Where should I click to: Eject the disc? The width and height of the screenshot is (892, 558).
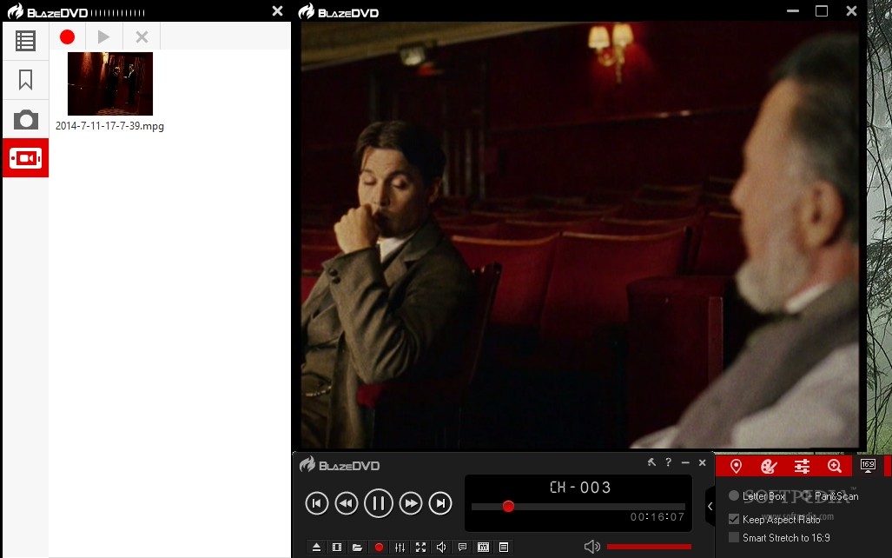tap(317, 548)
